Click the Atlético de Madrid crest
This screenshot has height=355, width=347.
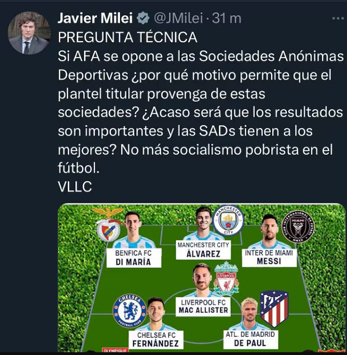[x=274, y=309]
